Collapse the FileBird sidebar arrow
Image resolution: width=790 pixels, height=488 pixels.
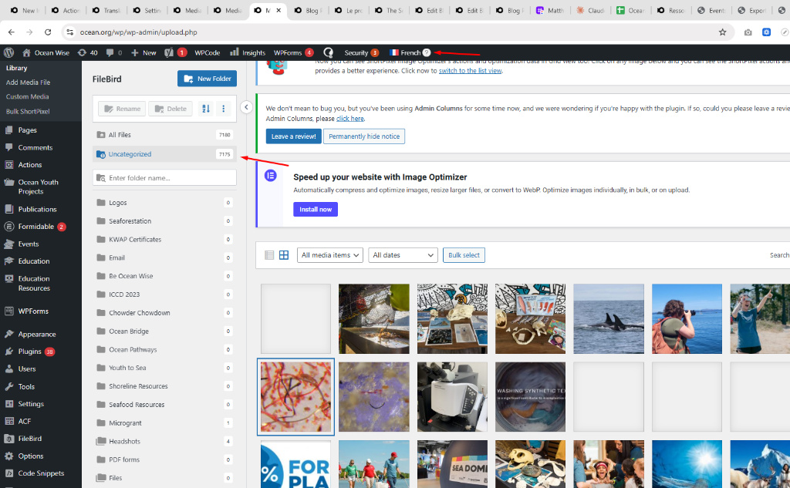(246, 106)
